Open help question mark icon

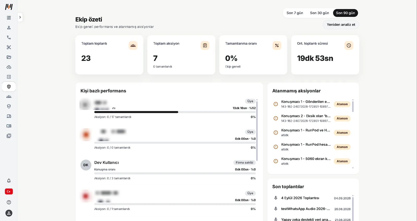click(x=9, y=202)
